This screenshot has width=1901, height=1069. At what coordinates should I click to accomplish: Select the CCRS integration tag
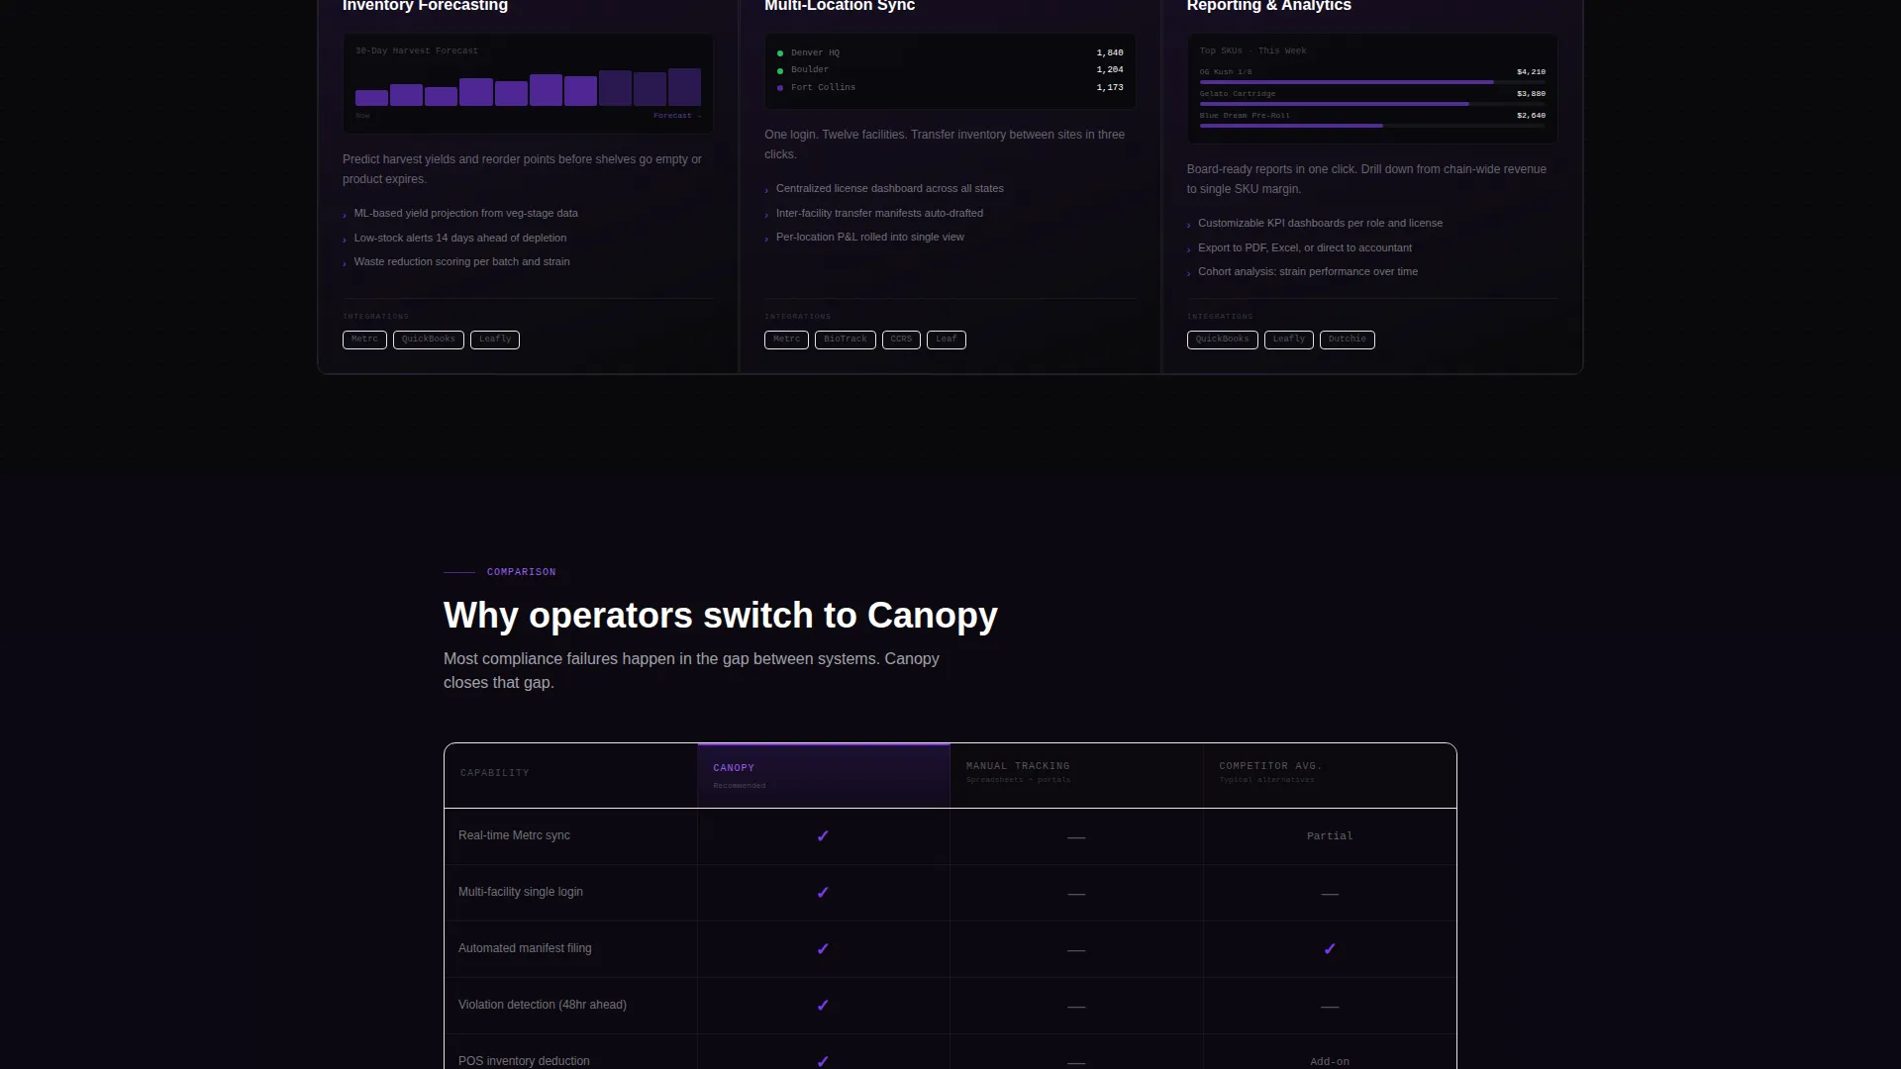pos(901,340)
